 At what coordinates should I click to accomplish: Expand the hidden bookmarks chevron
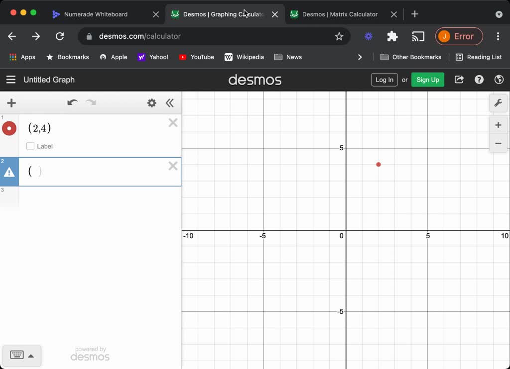(360, 57)
